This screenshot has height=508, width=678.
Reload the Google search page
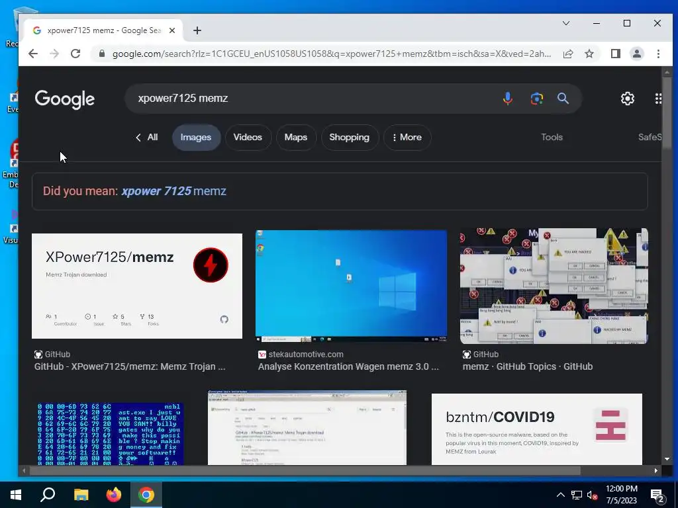pos(75,54)
